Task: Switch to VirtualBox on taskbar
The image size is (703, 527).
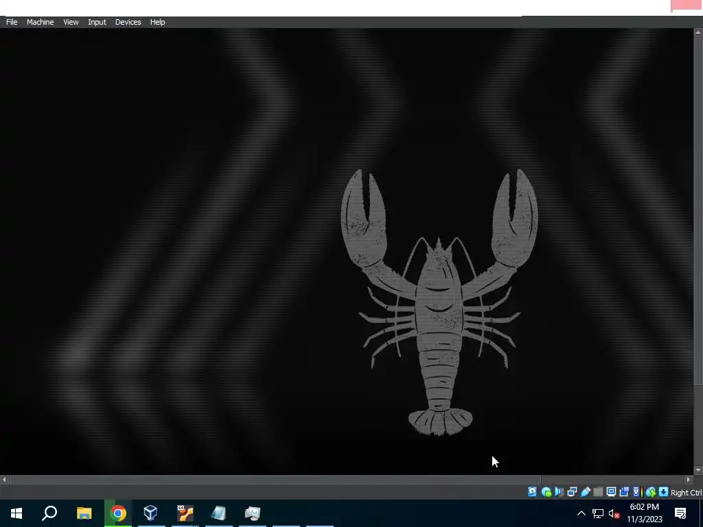Action: pyautogui.click(x=151, y=513)
